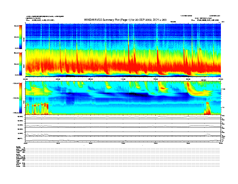238x184 pixels.
Task: Click the 16:00 tick under the middle spectrogram
Action: 156,79
